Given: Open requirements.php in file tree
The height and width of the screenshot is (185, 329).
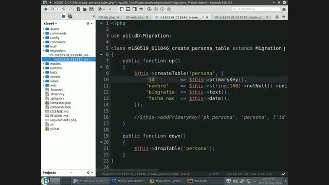Looking at the screenshot, I should [x=63, y=120].
